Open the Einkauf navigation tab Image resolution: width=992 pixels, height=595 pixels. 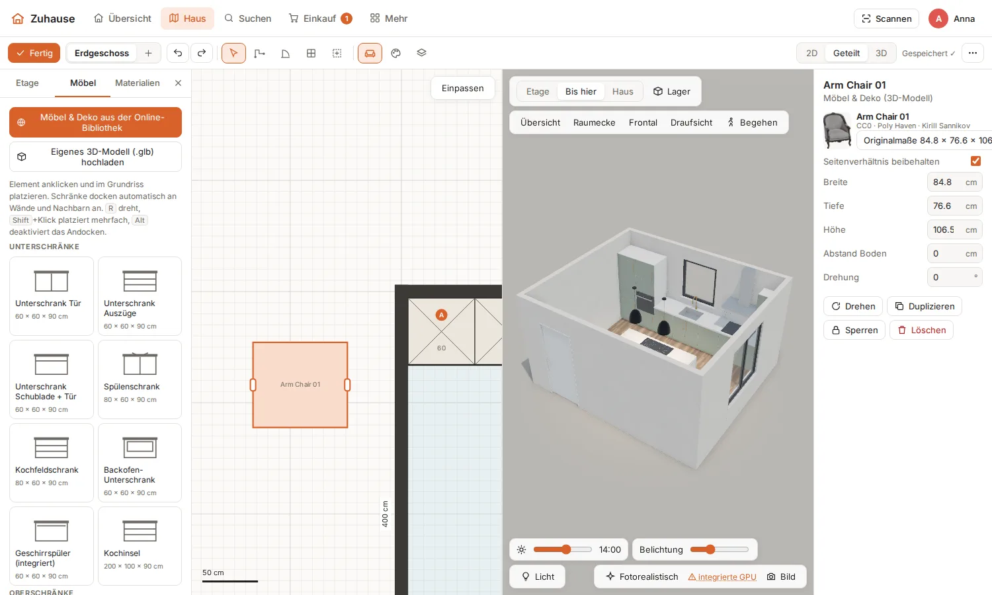click(x=321, y=19)
